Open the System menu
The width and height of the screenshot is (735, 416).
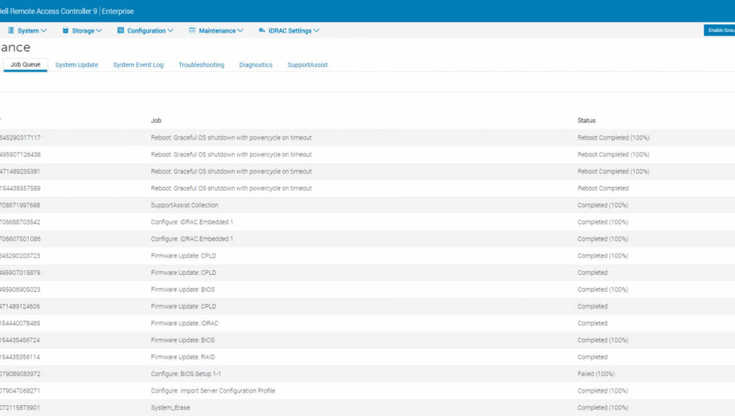[x=28, y=30]
